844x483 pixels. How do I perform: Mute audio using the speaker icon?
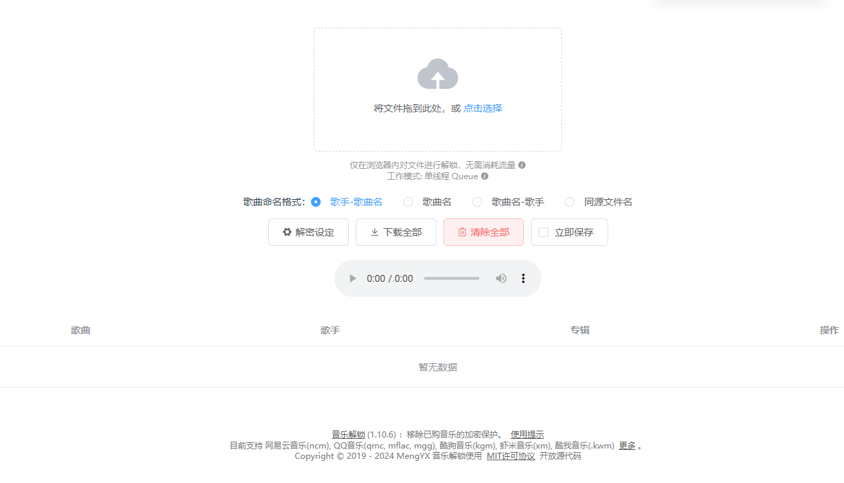(x=501, y=278)
